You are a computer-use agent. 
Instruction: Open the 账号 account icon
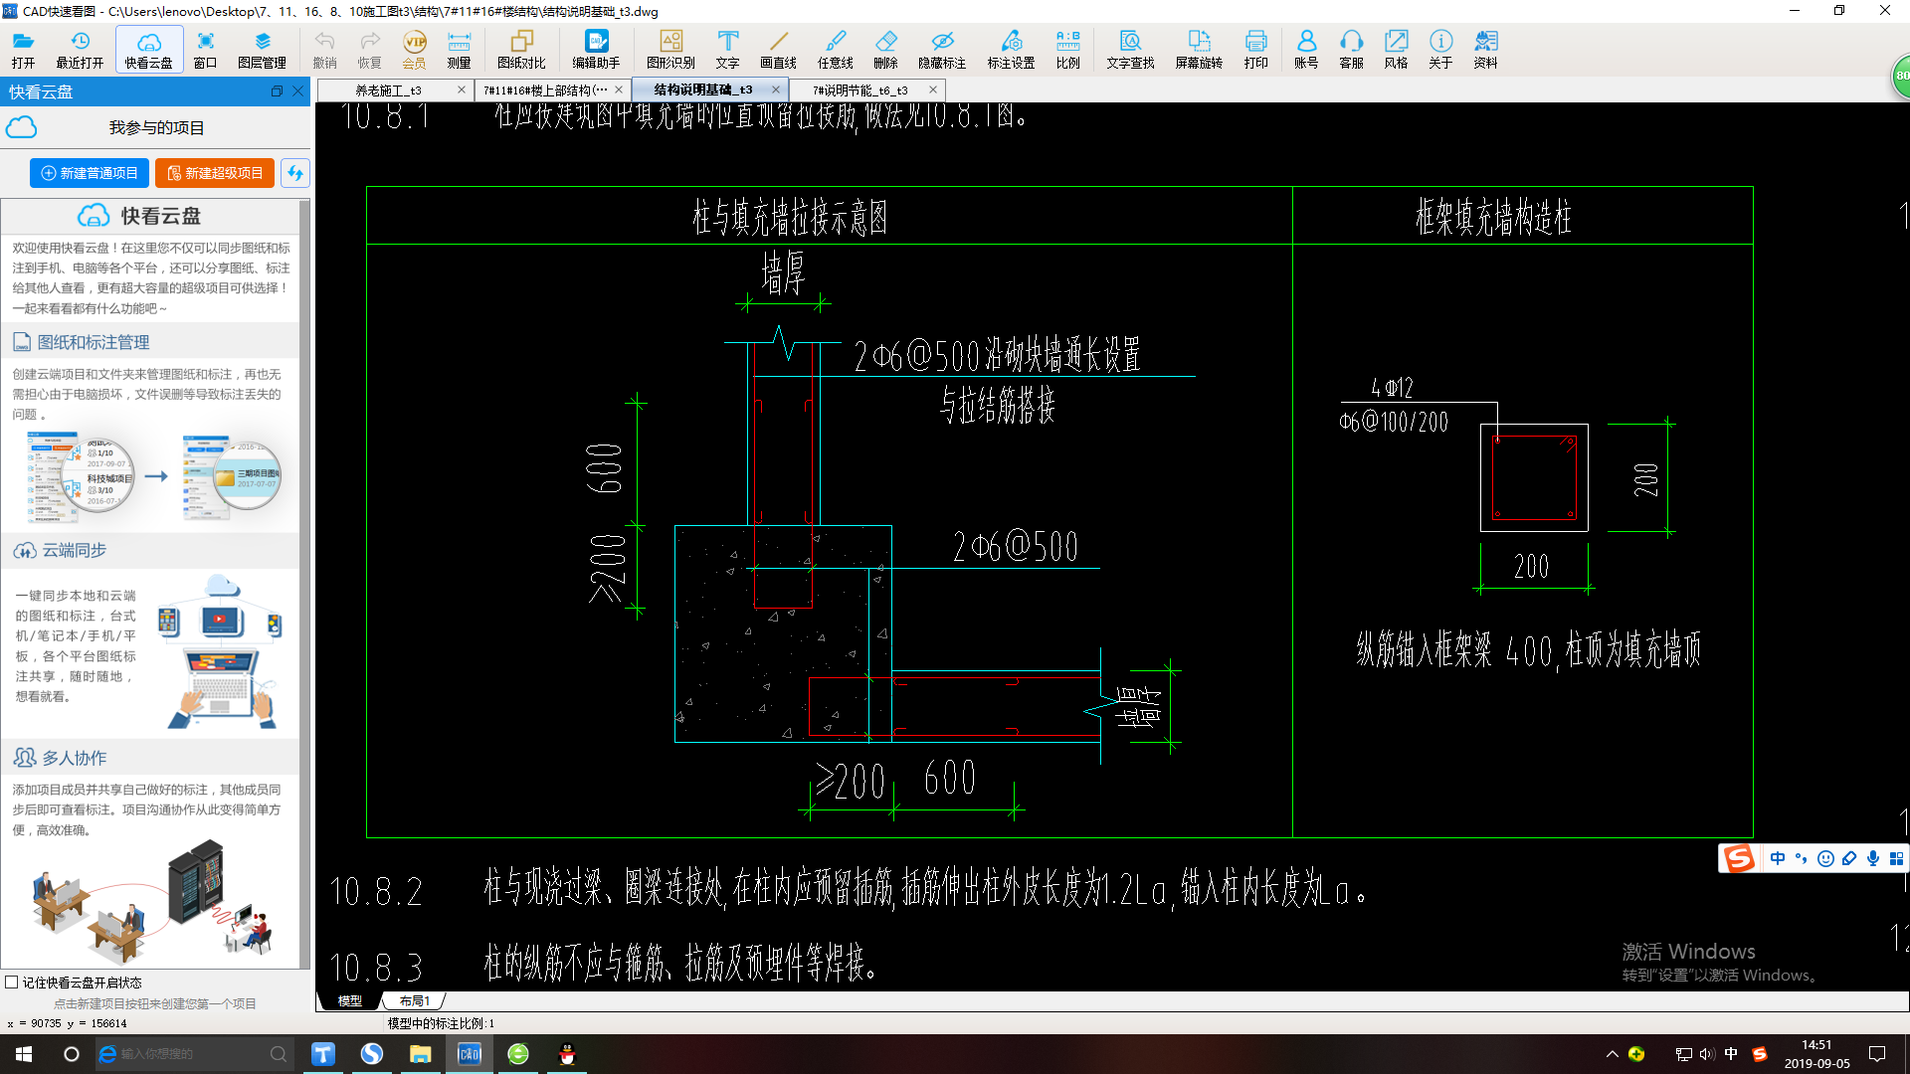[1306, 49]
